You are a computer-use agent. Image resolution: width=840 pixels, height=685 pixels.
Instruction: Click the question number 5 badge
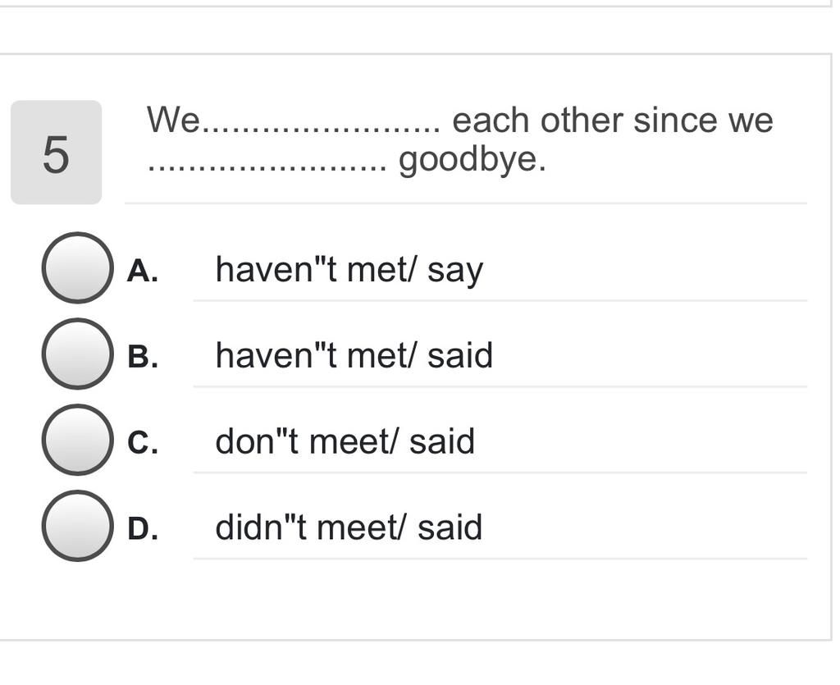click(x=57, y=152)
